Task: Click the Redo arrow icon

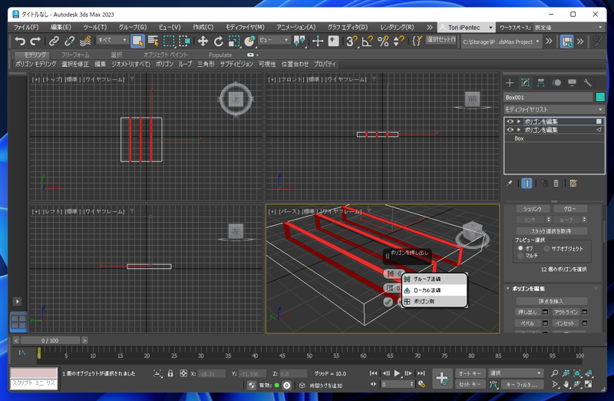Action: pyautogui.click(x=35, y=41)
